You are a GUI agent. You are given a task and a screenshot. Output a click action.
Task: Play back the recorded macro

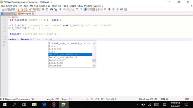117,9
